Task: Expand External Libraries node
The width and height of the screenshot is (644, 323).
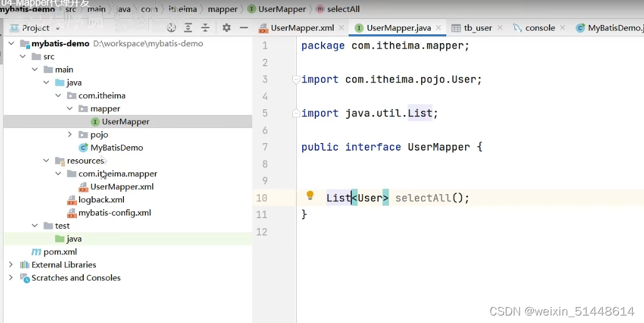Action: pyautogui.click(x=11, y=265)
